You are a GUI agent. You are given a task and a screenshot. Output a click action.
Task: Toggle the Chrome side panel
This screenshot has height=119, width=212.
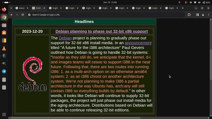197,15
